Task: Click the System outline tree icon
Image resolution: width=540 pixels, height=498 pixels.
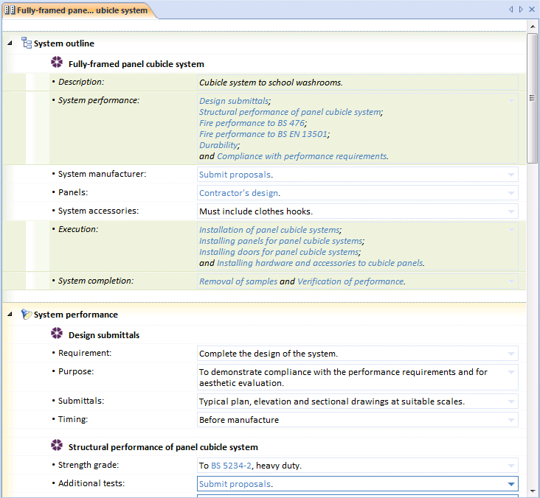Action: [27, 43]
